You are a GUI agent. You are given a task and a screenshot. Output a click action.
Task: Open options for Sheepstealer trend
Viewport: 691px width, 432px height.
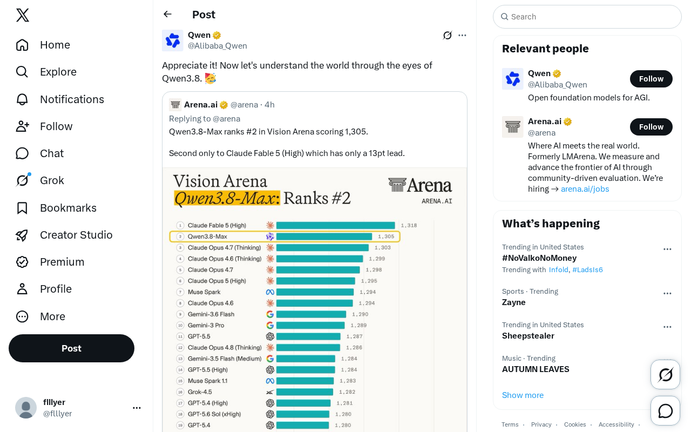point(667,327)
